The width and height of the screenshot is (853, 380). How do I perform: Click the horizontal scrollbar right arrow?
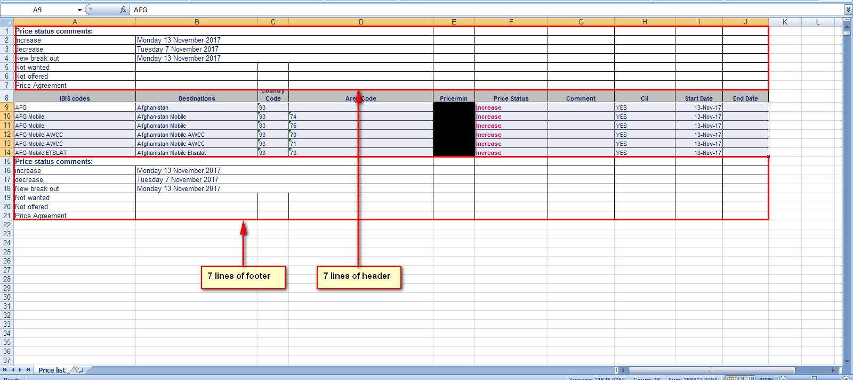pyautogui.click(x=833, y=370)
